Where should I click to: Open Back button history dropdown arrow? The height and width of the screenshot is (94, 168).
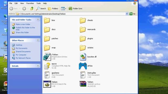(x=19, y=9)
